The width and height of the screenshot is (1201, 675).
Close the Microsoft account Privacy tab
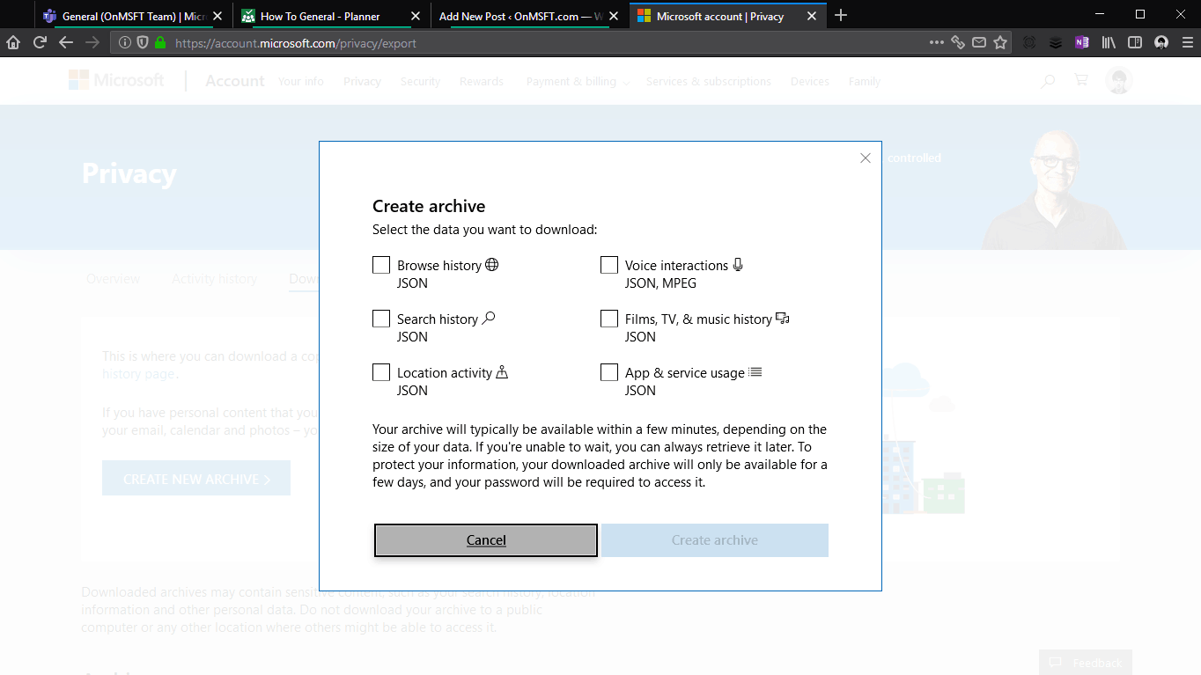(812, 16)
